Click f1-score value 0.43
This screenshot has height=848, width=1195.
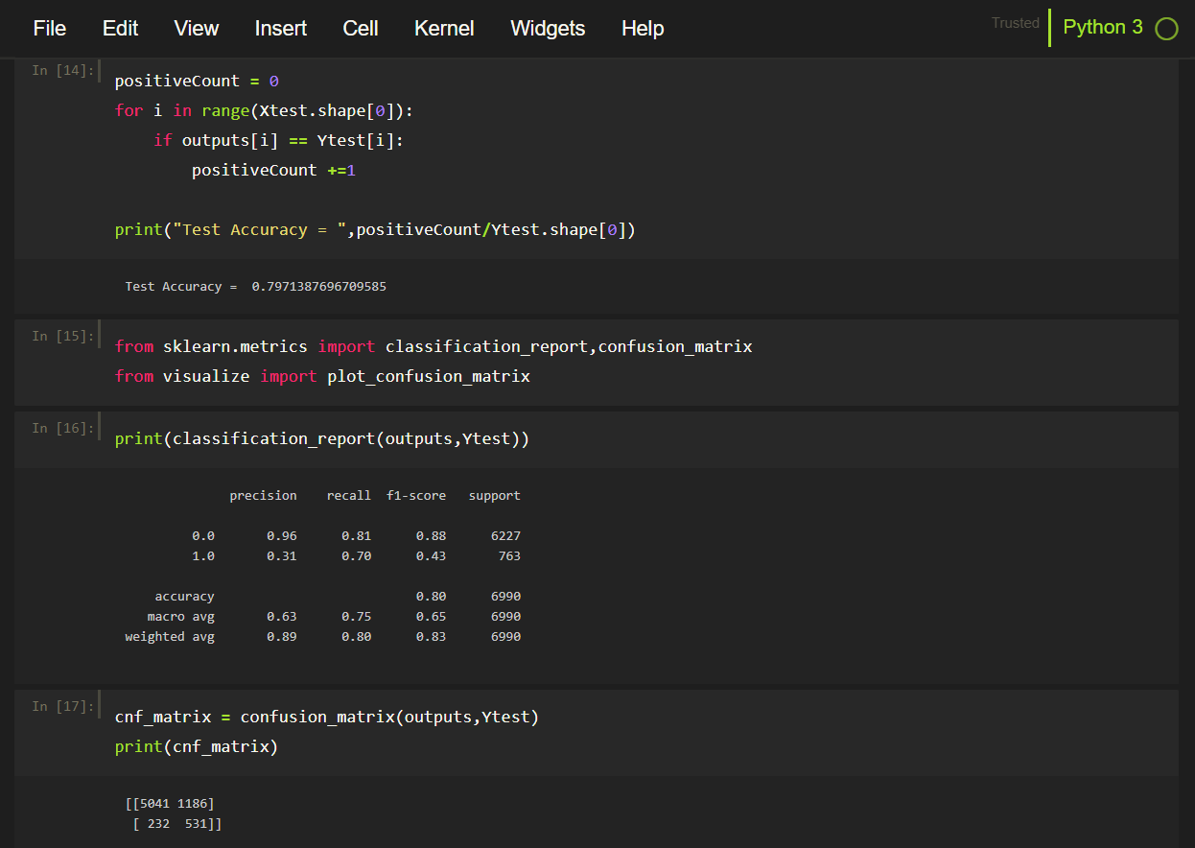point(432,555)
